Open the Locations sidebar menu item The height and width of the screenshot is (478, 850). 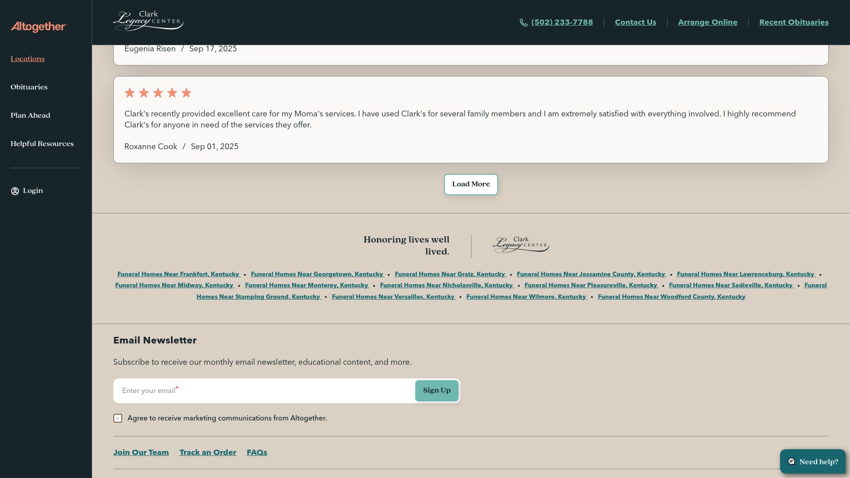point(27,59)
